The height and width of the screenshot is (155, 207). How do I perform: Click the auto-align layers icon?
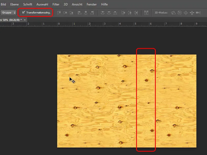click(x=146, y=13)
